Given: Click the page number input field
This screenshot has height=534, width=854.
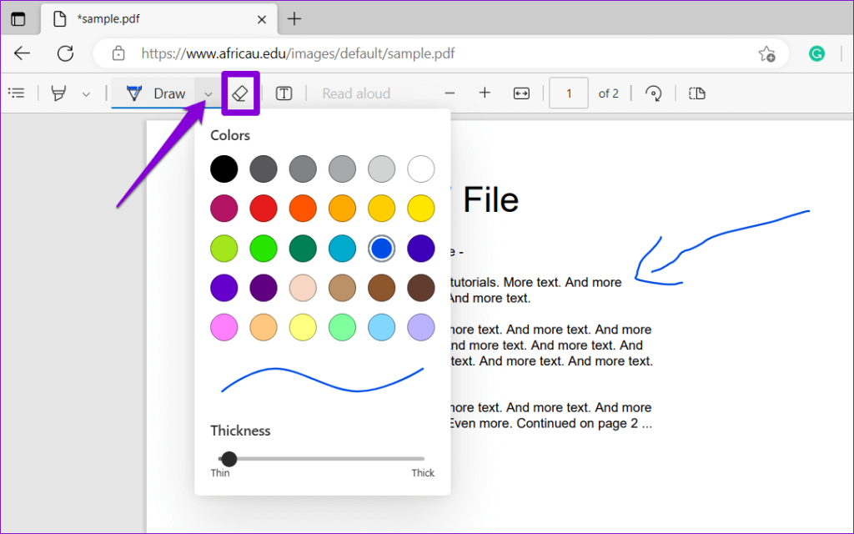Looking at the screenshot, I should pos(568,93).
